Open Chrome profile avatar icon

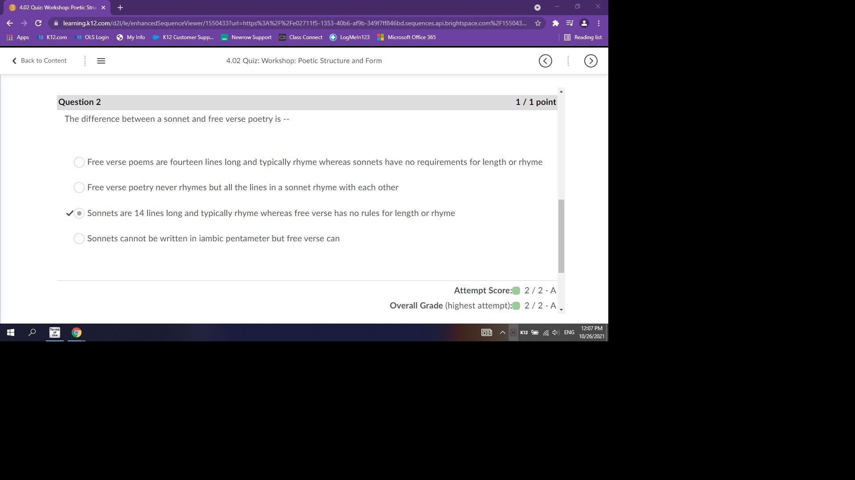pos(584,23)
